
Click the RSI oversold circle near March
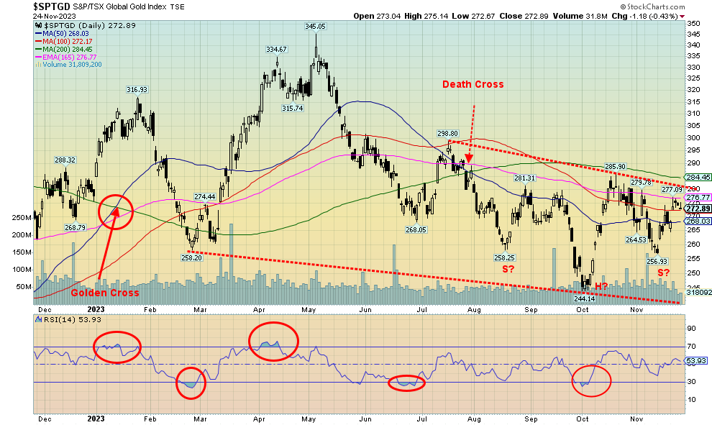tap(191, 383)
